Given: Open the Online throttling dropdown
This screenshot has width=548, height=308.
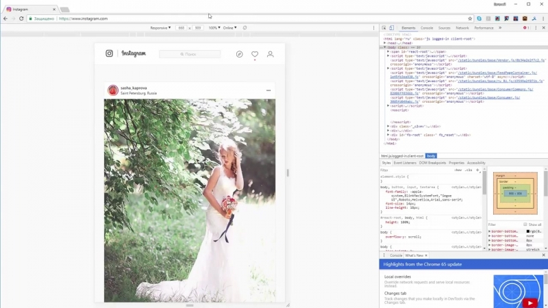Looking at the screenshot, I should tap(229, 27).
